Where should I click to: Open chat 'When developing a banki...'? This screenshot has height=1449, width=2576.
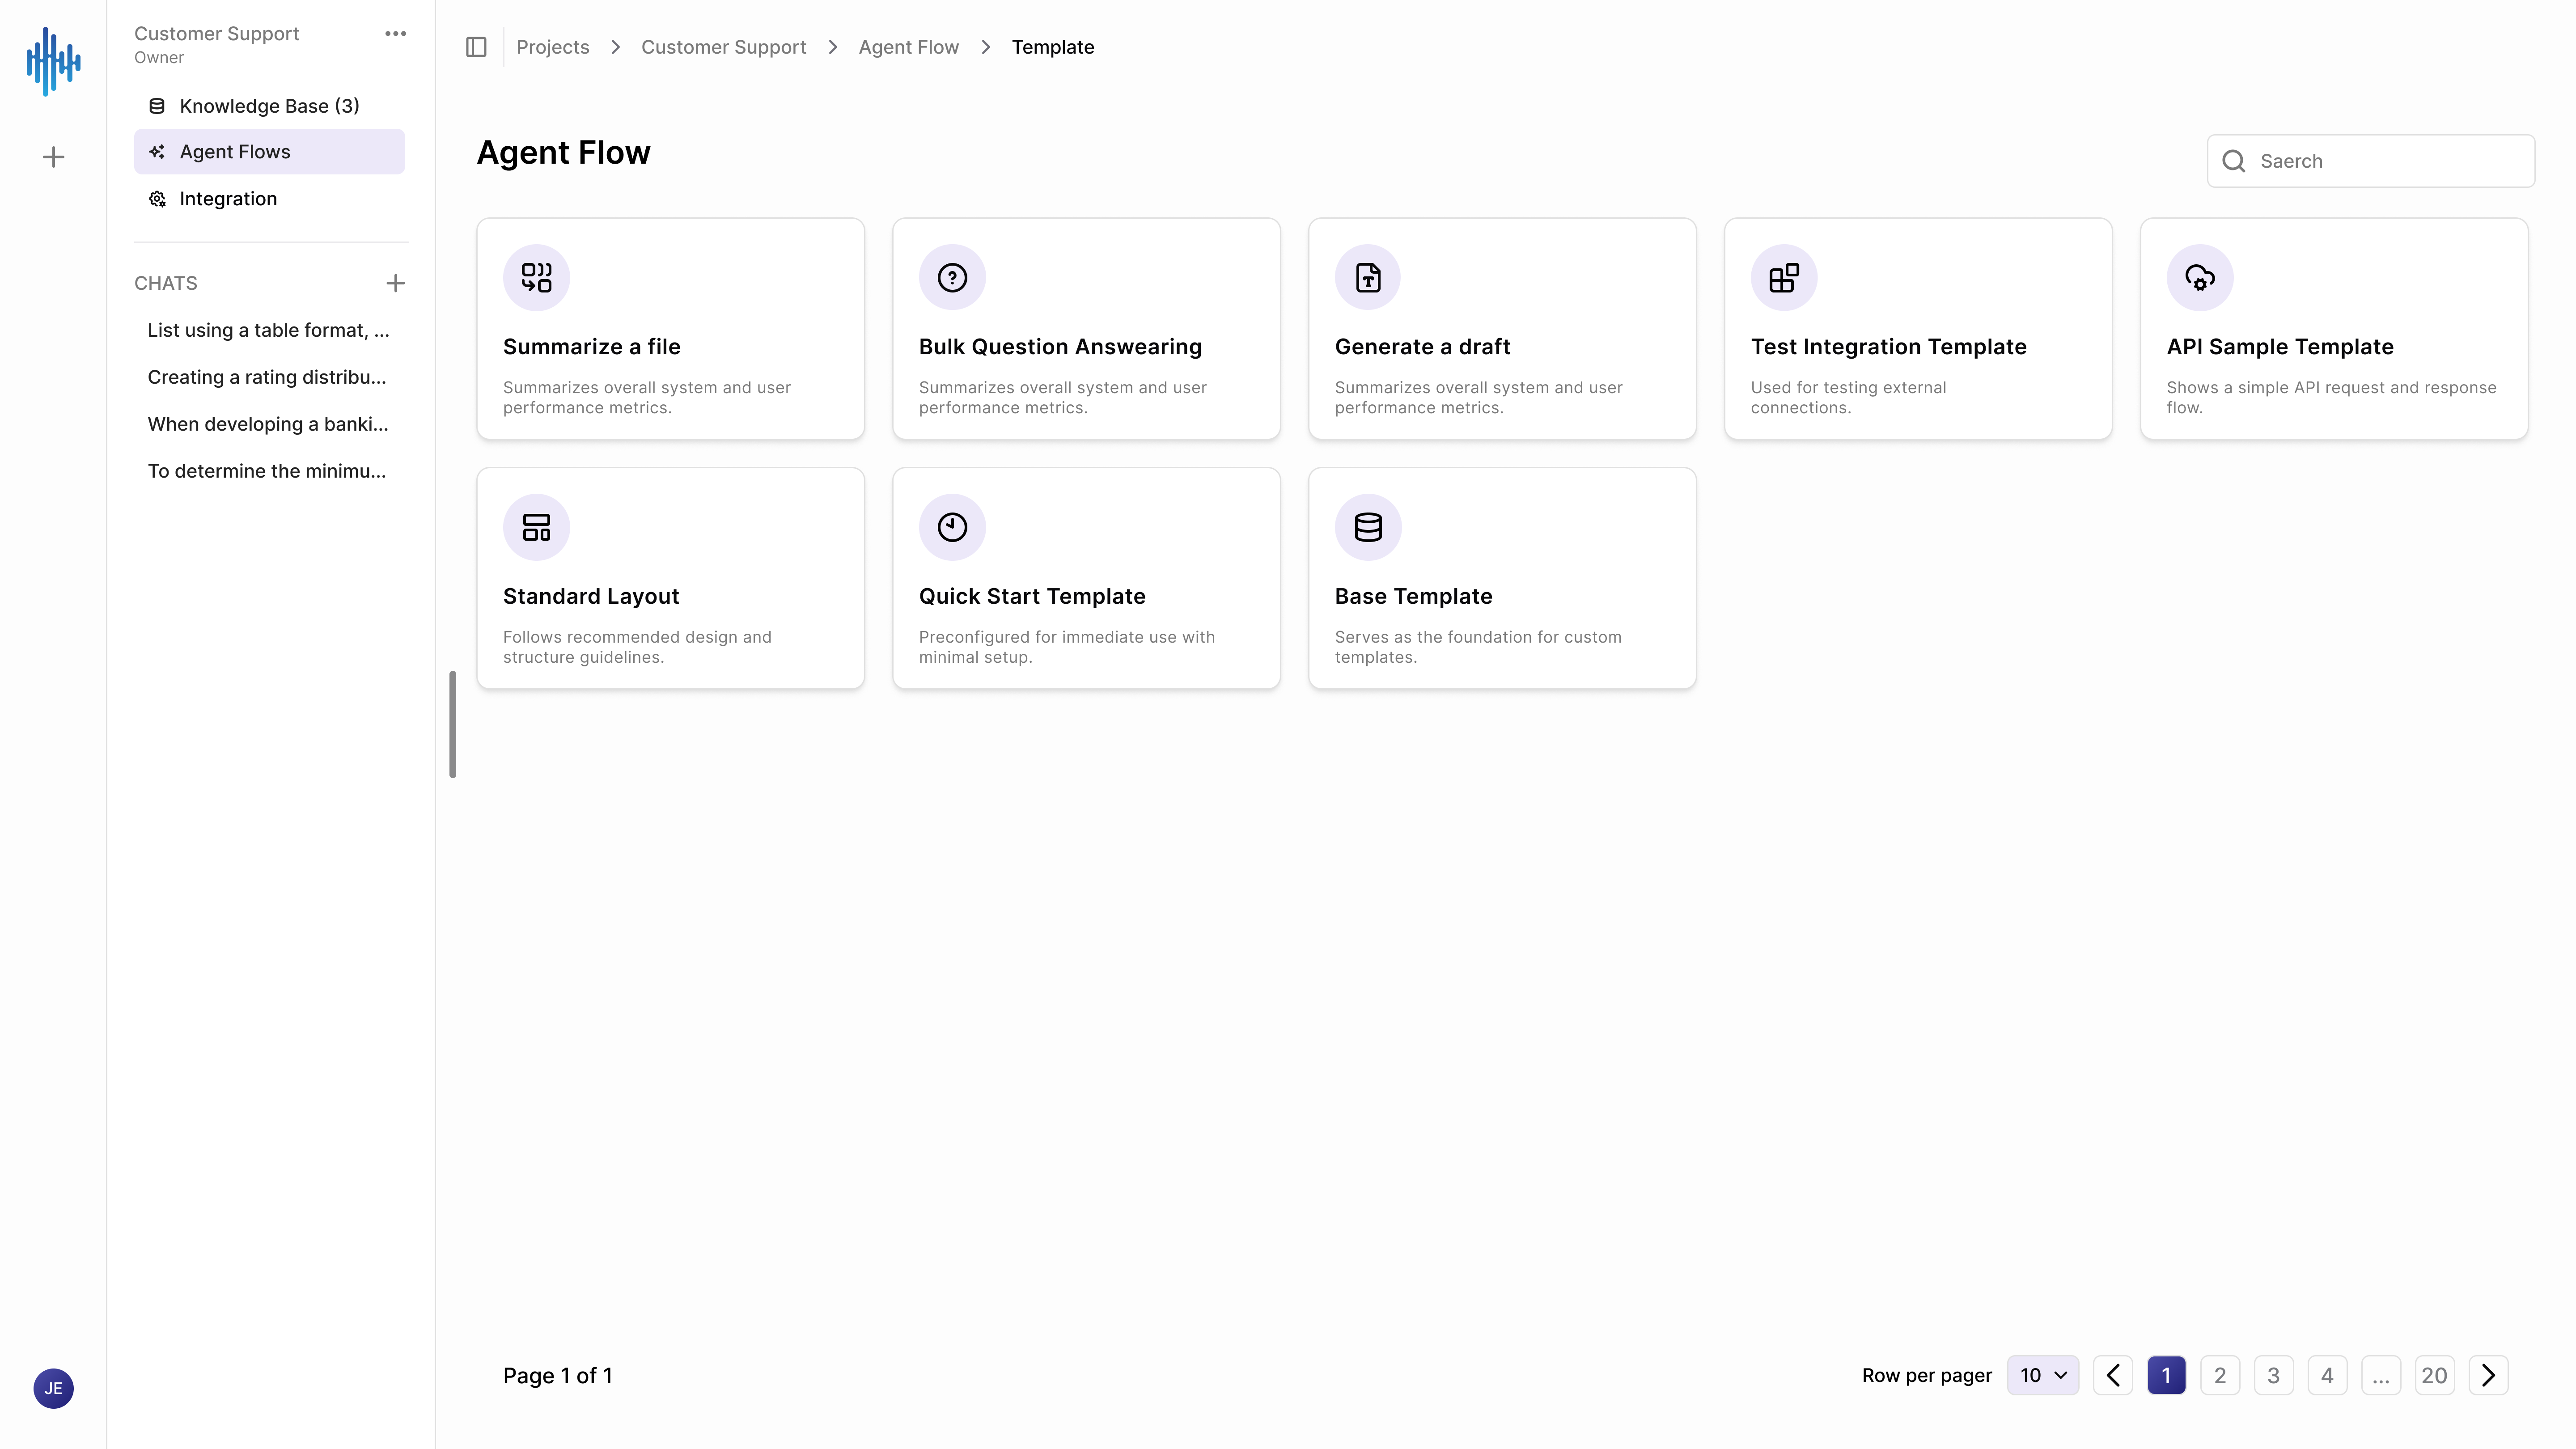point(268,424)
